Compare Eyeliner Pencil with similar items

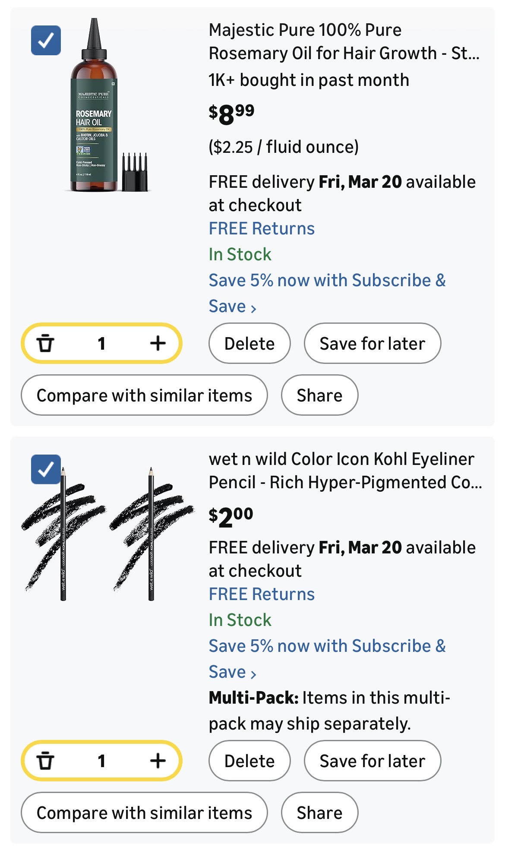(x=144, y=813)
